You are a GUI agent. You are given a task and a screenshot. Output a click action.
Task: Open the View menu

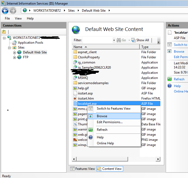(x=18, y=18)
